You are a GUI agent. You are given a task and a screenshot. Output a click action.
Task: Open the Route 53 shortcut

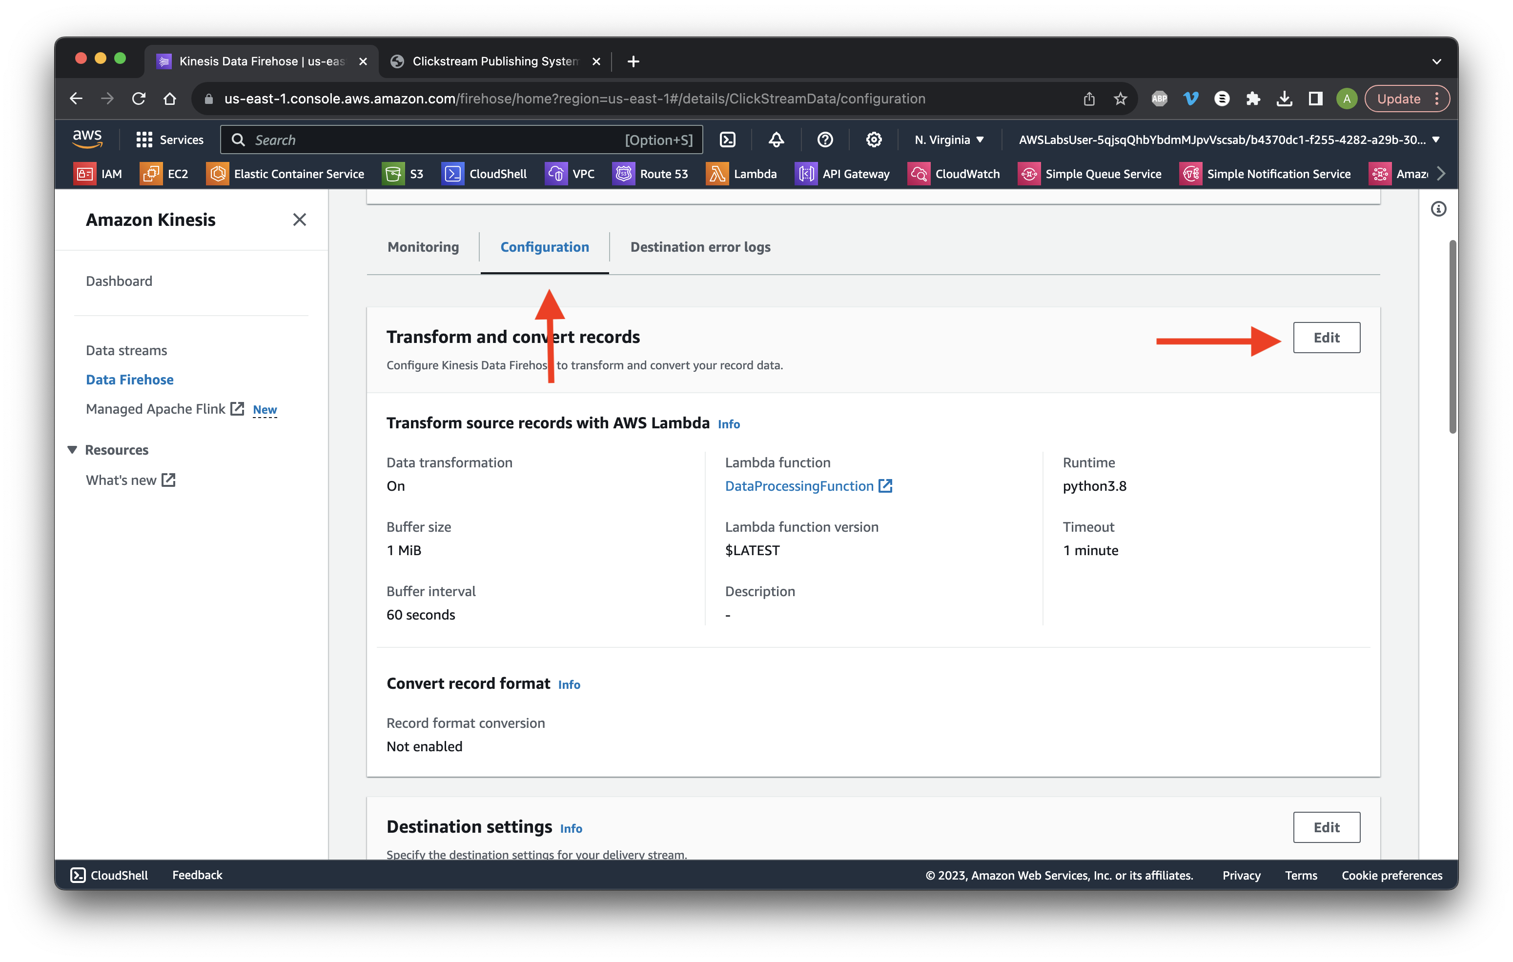(650, 174)
